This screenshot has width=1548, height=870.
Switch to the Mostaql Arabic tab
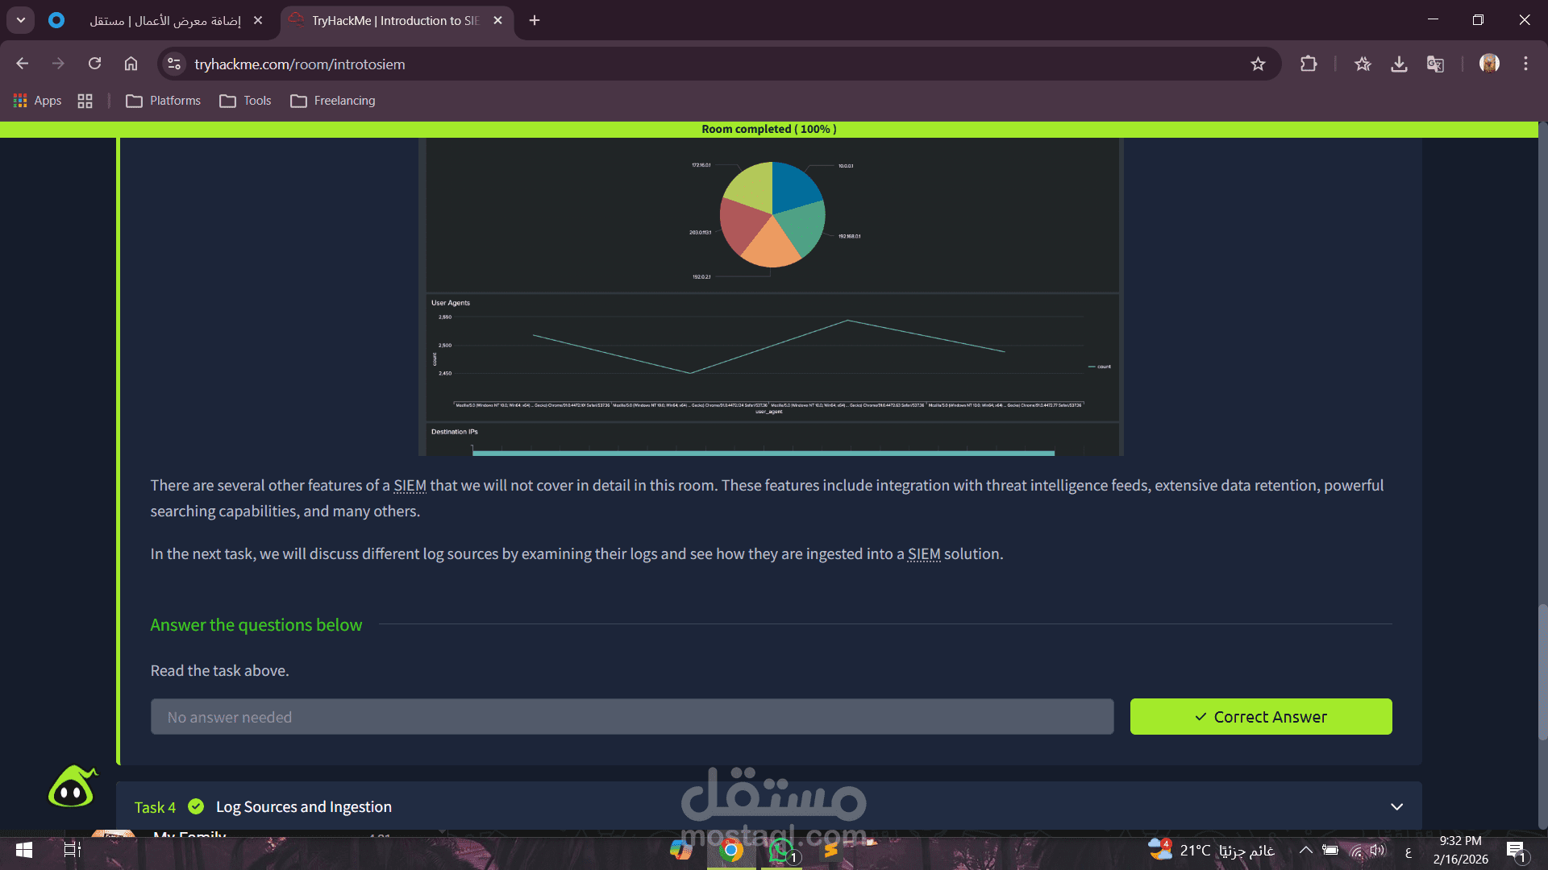click(165, 21)
